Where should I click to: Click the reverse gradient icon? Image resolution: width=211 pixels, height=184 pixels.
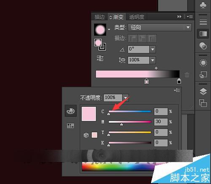(100, 58)
